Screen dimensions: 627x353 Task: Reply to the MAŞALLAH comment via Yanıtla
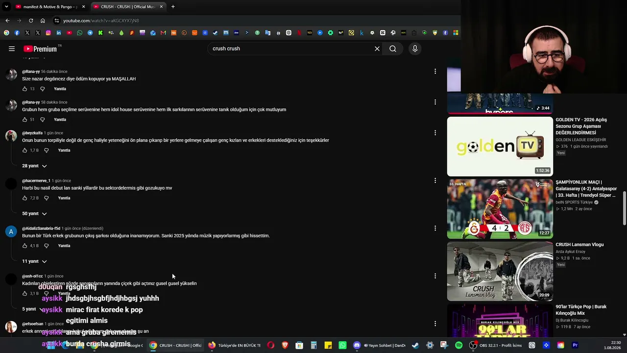60,89
